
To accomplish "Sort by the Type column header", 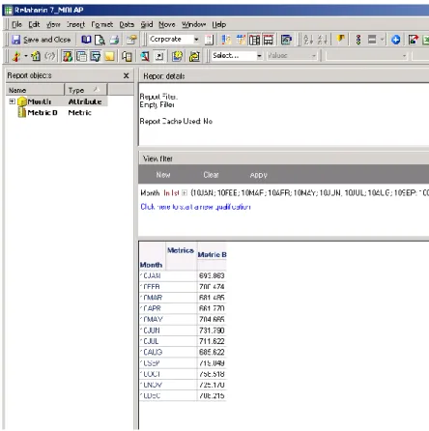I will 86,90.
